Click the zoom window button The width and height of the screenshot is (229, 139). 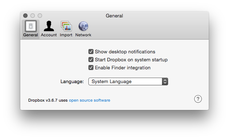click(x=40, y=16)
